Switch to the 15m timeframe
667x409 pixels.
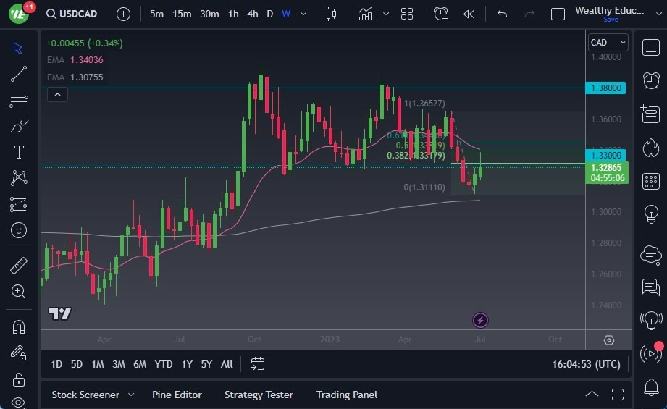coord(182,14)
